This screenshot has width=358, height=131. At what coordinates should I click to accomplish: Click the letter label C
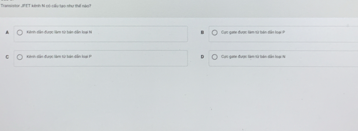coord(7,57)
